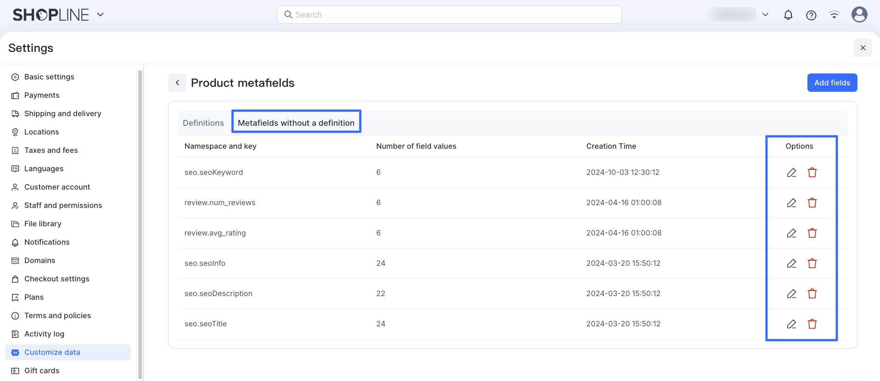Edit the seo.seoKeyword metafield

[x=791, y=173]
